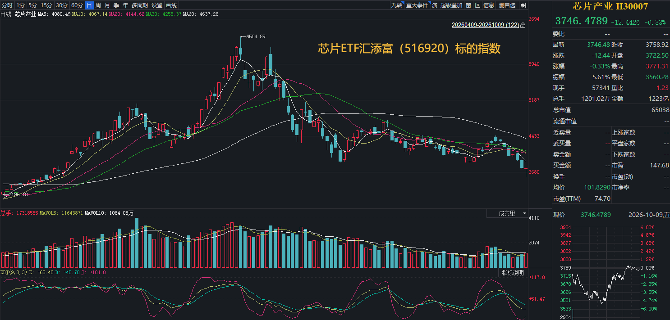Click the latest price 3746.4789

click(581, 21)
